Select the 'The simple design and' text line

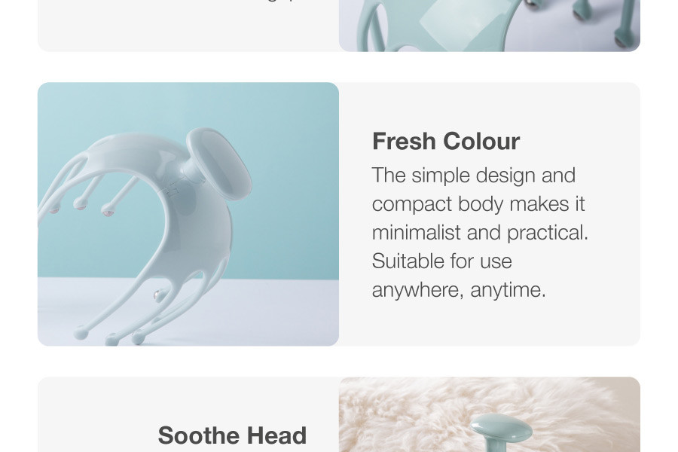click(474, 176)
